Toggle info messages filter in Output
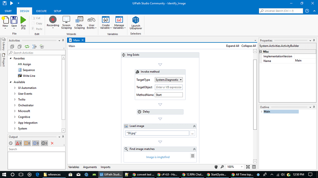318x178 pixels. coord(36,143)
